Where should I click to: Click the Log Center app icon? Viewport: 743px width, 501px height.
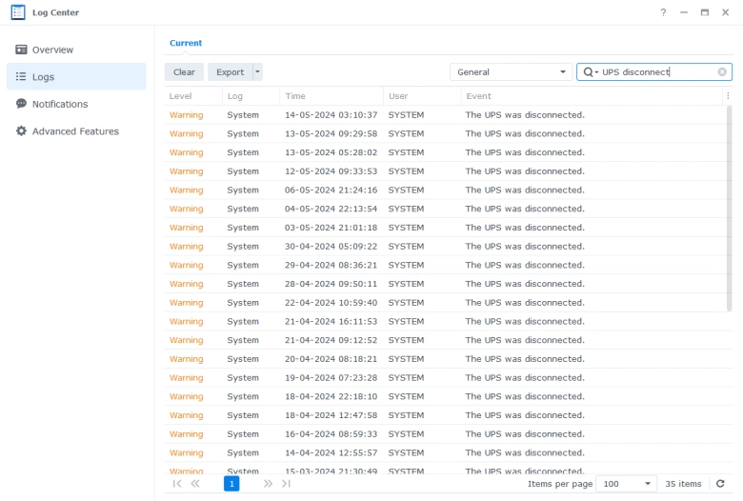17,12
